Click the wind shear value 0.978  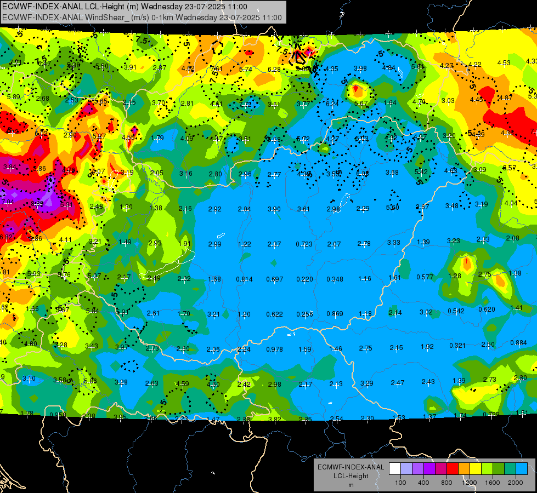[x=275, y=349]
